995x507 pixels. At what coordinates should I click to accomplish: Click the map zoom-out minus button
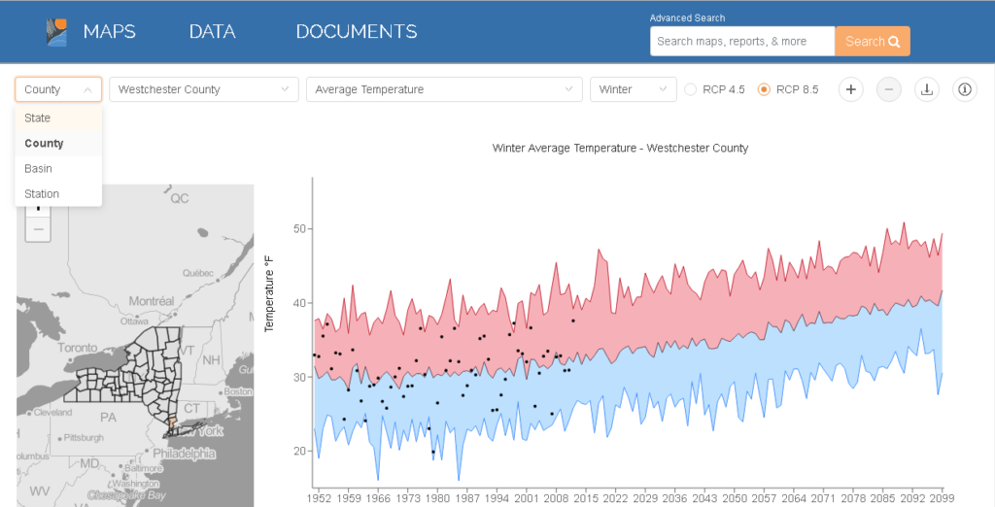tap(38, 229)
